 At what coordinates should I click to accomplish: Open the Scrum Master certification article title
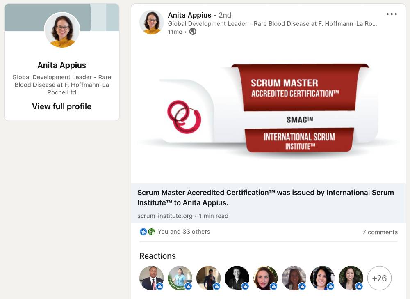coord(265,198)
